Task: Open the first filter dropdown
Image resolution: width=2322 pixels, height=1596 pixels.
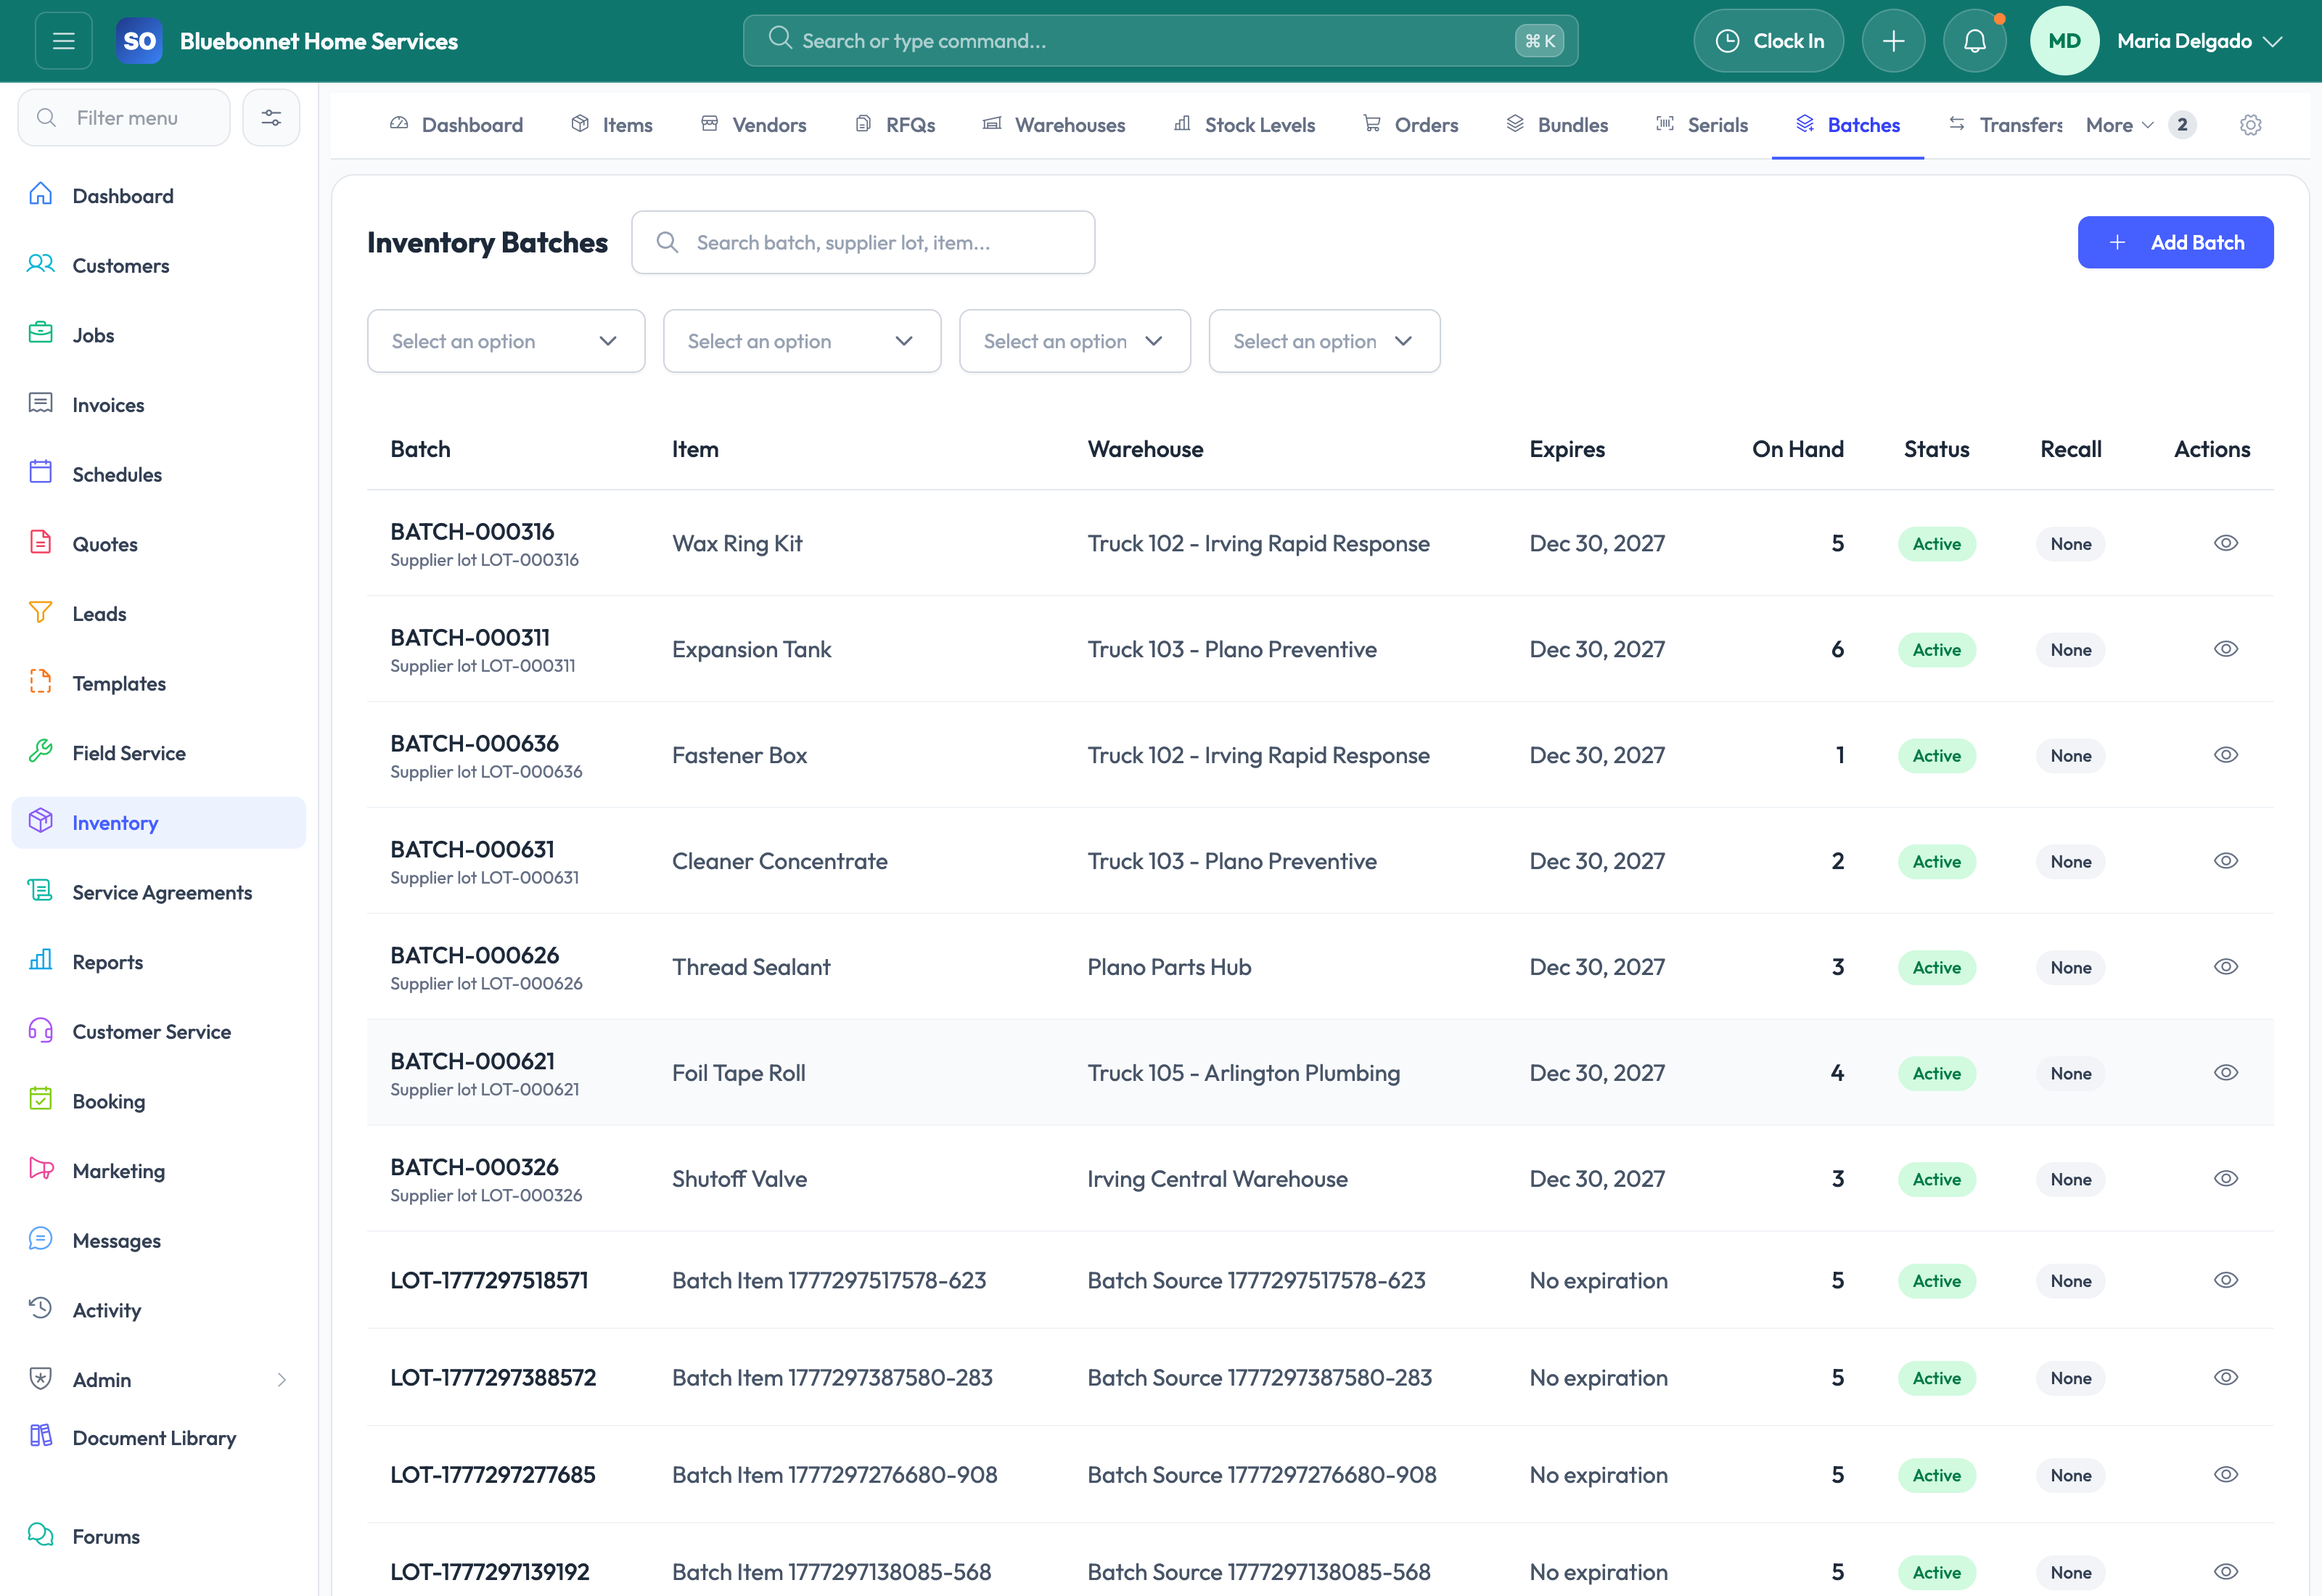Action: (506, 341)
